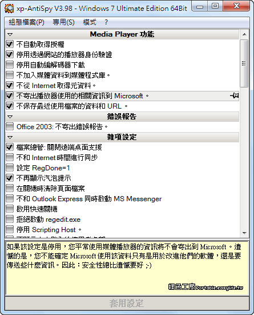Maximize the xp-AntiSpy window
Image resolution: width=254 pixels, height=315 pixels.
click(x=215, y=6)
